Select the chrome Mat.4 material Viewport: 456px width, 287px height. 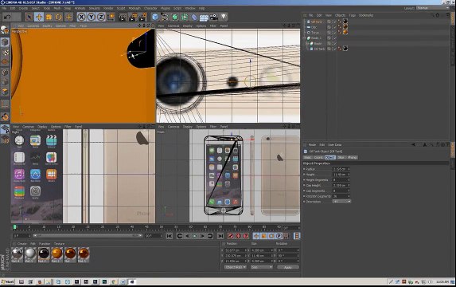17,254
